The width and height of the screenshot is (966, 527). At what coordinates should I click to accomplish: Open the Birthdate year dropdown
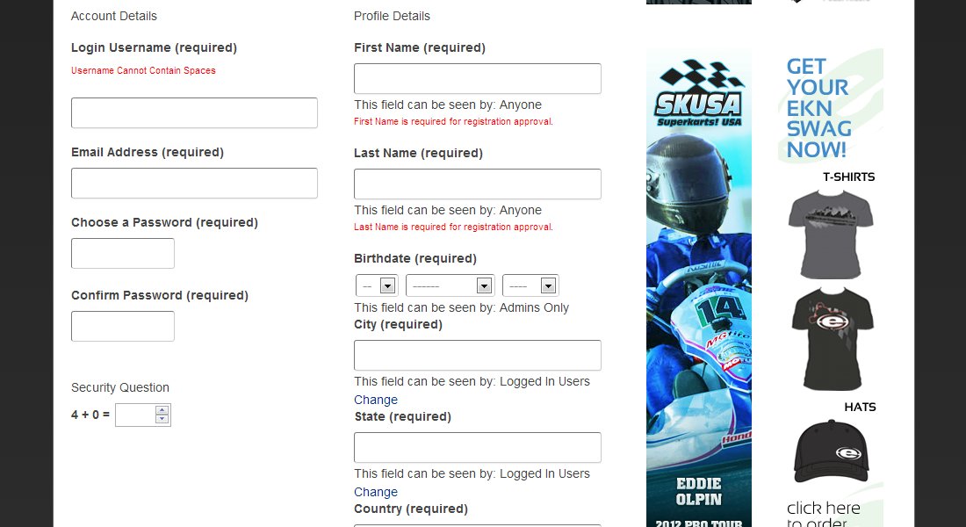[x=530, y=285]
